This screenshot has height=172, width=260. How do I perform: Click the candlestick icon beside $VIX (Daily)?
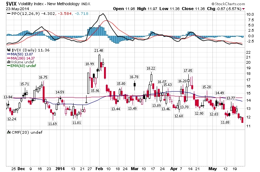click(9, 50)
